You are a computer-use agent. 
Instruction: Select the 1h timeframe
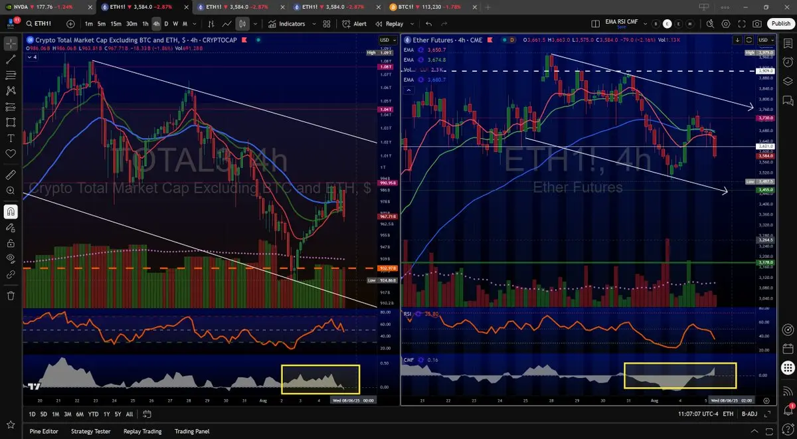pyautogui.click(x=145, y=24)
